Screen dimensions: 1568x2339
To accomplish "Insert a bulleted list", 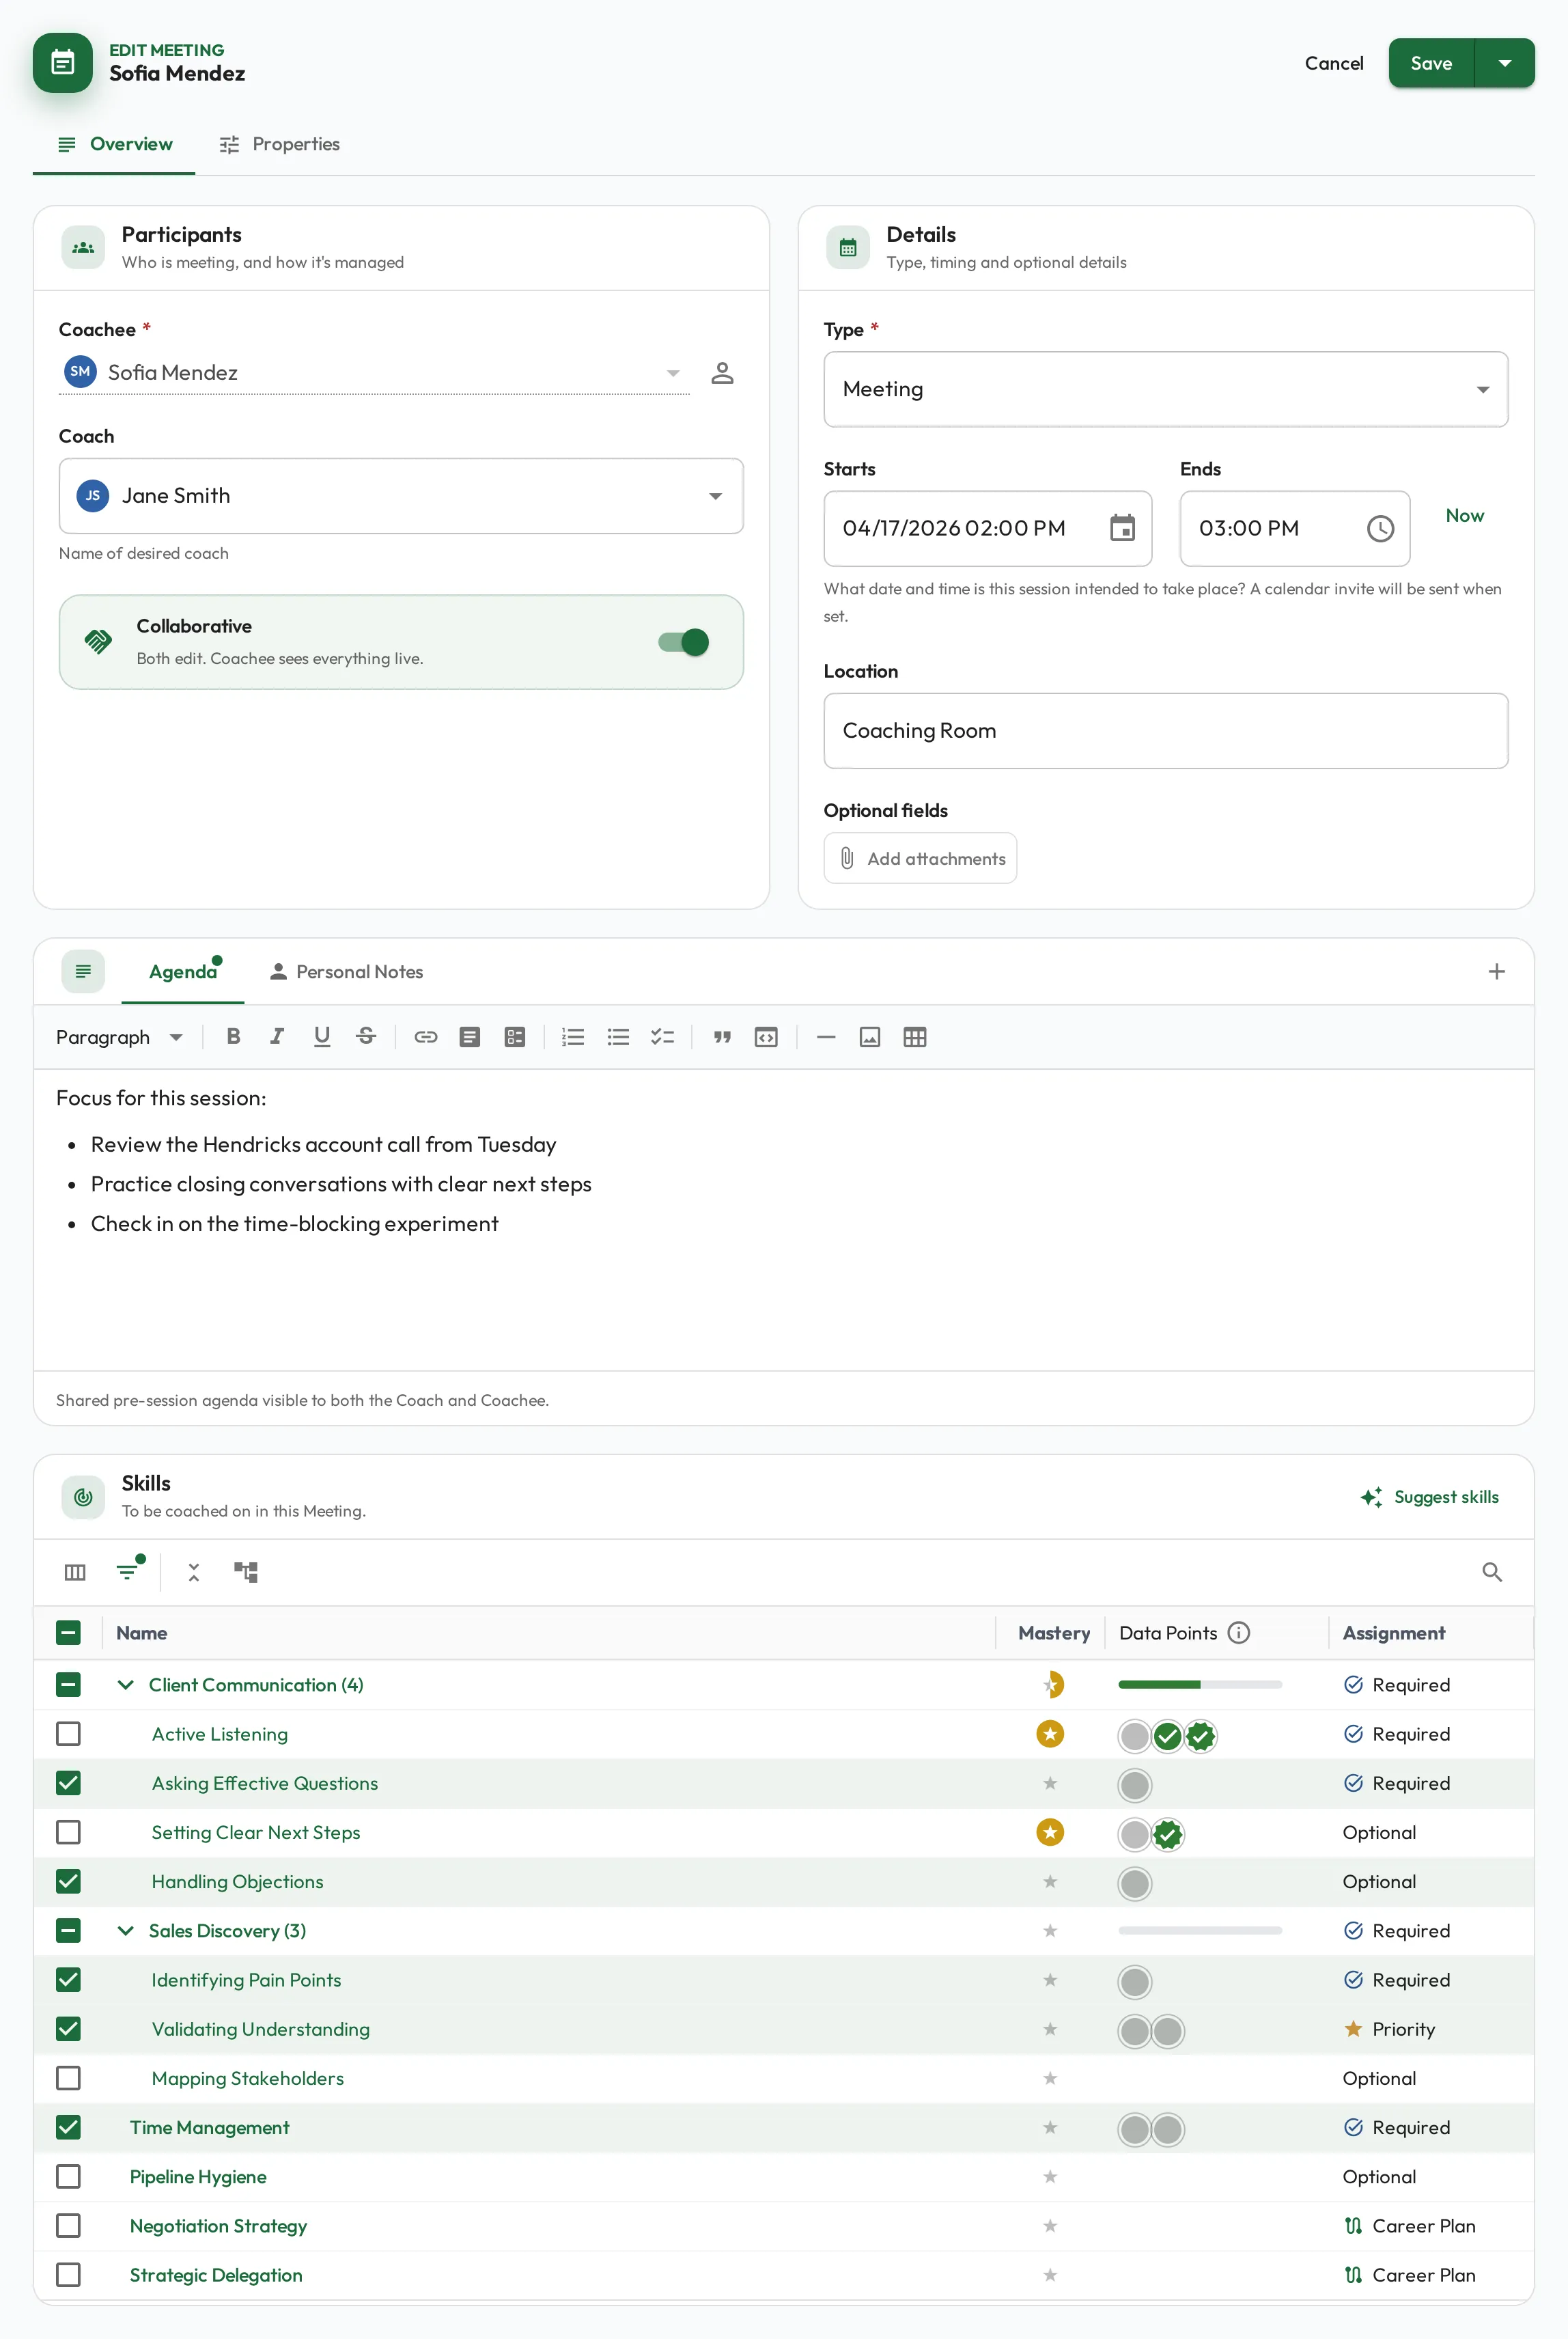I will (x=618, y=1037).
